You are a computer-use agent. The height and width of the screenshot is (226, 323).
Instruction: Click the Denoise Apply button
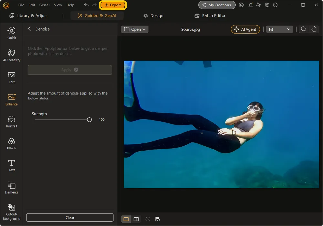click(70, 70)
